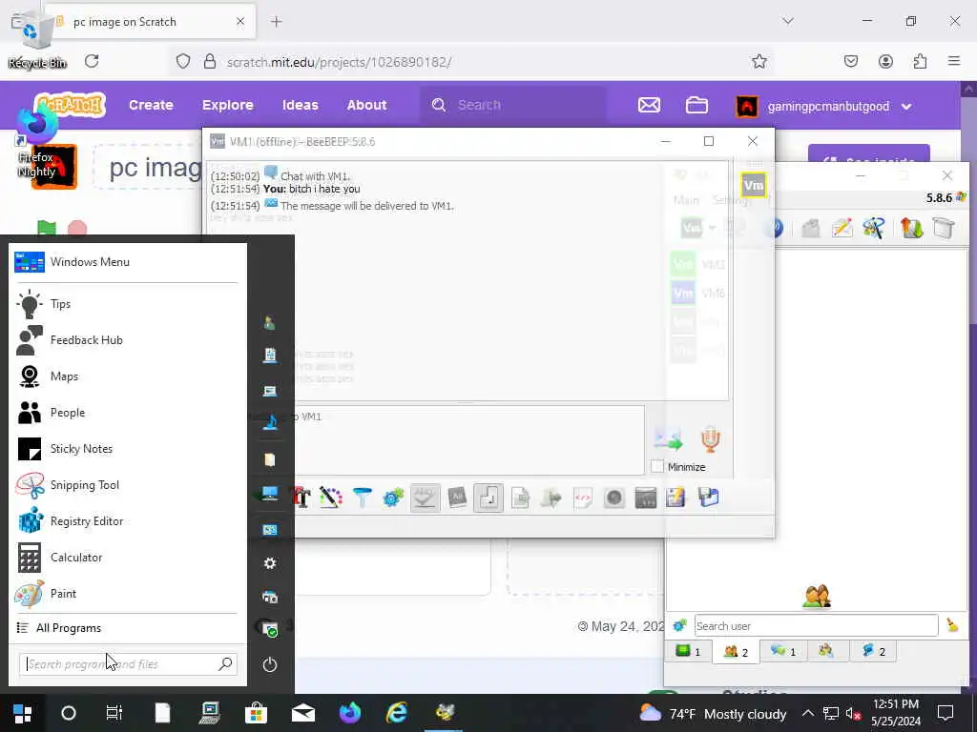Click the tools icon in BeeBEEP main toolbar
Viewport: 977px width, 732px height.
(x=874, y=228)
